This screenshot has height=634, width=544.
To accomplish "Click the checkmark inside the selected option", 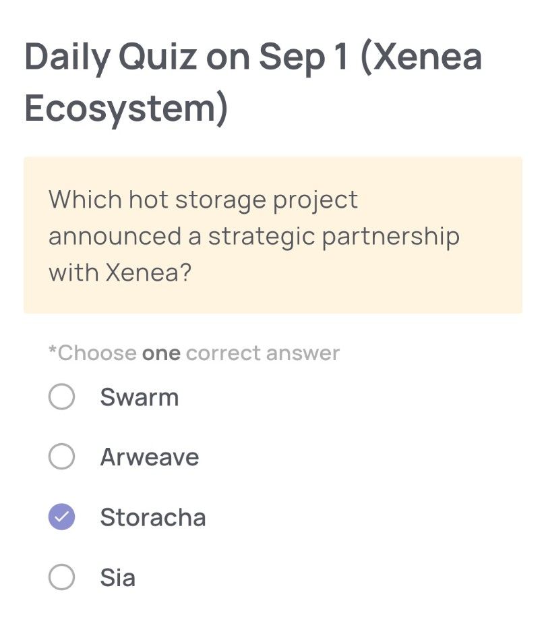I will [62, 517].
